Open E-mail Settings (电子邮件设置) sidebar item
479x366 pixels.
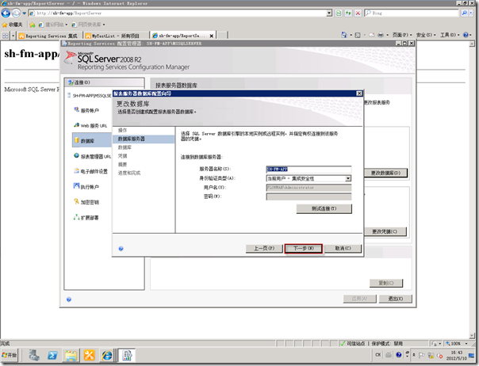point(90,171)
